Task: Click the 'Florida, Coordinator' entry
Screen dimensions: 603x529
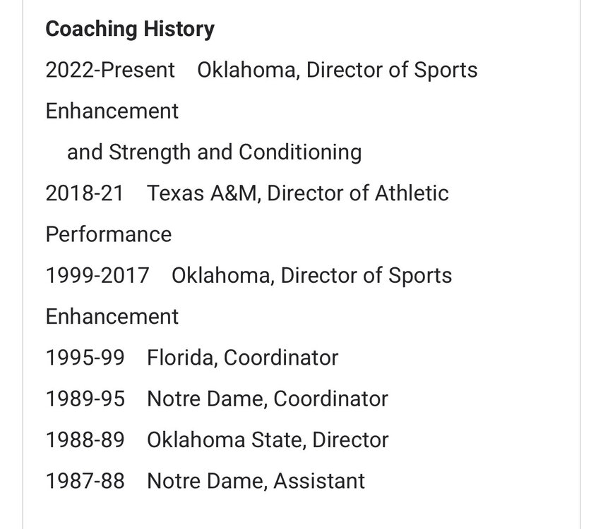Action: pos(243,358)
